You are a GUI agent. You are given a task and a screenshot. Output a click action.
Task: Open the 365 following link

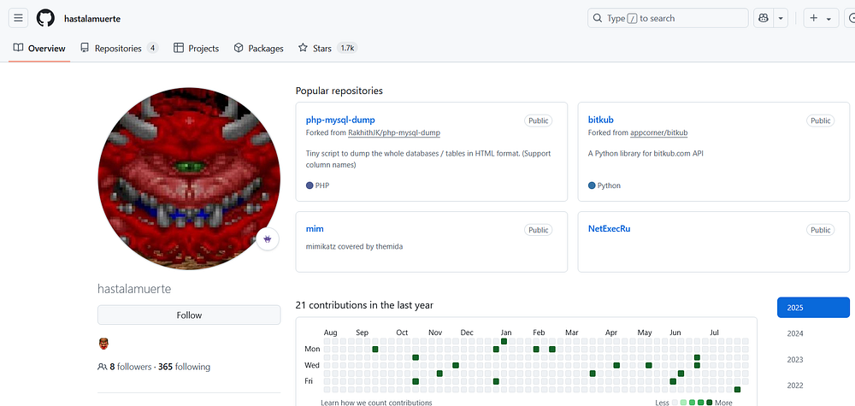point(185,367)
